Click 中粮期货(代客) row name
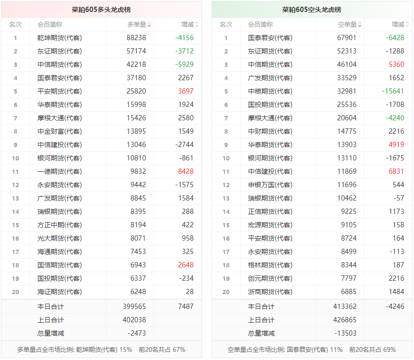Viewport: 414px width, 360px height. [270, 91]
